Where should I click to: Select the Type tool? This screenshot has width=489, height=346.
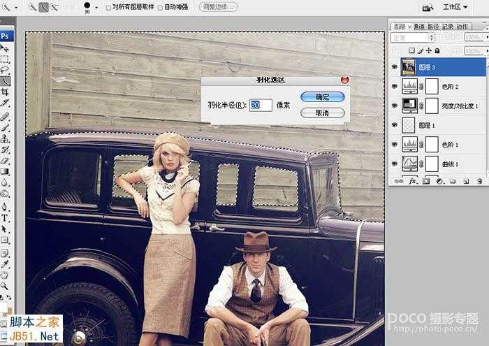pos(5,218)
